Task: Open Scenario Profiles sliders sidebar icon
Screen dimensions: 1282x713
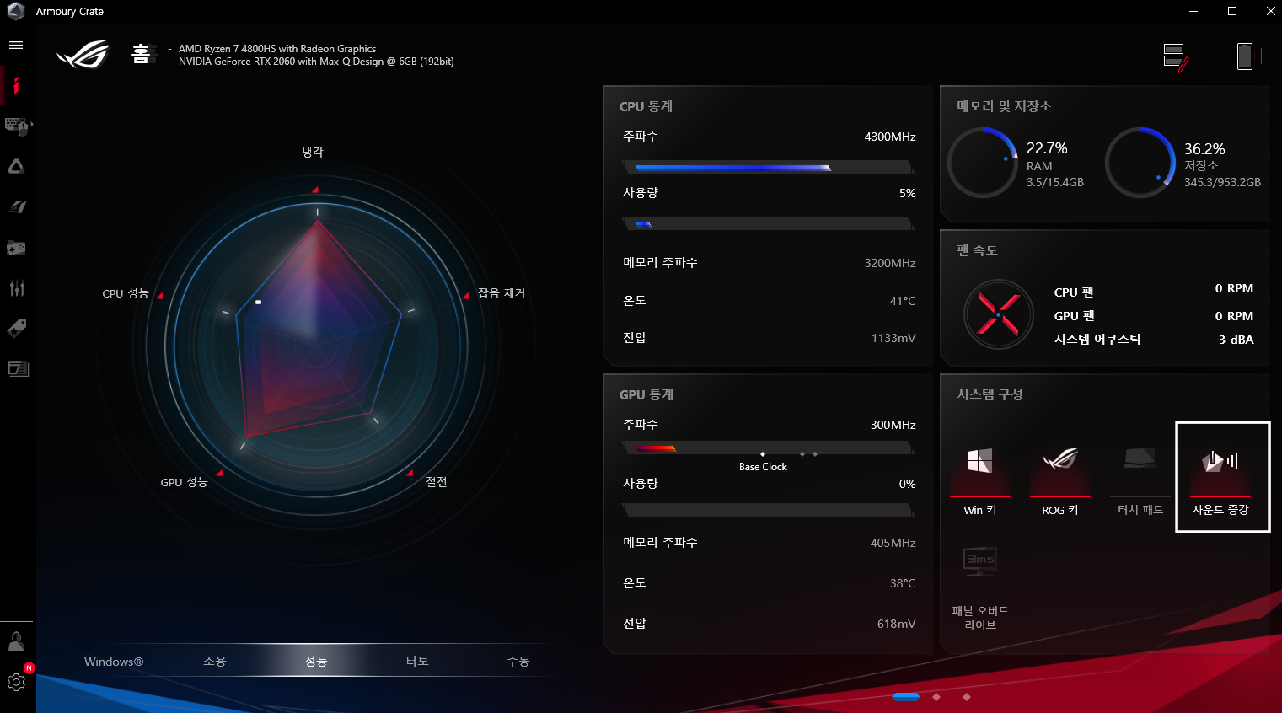Action: (x=17, y=288)
